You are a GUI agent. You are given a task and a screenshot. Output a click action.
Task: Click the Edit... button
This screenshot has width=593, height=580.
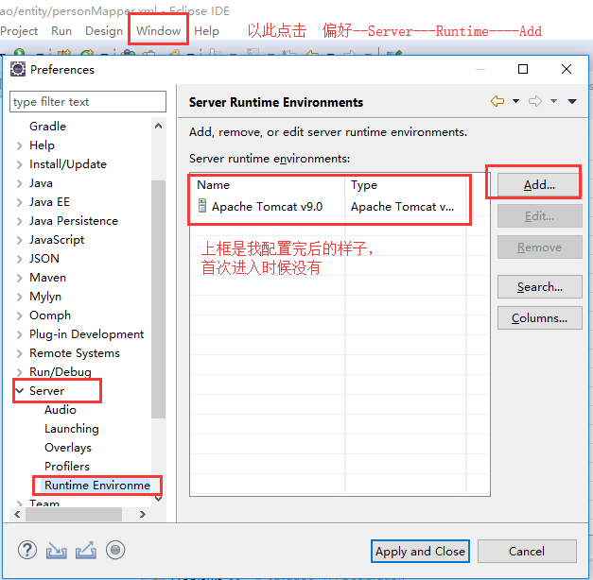pos(539,215)
